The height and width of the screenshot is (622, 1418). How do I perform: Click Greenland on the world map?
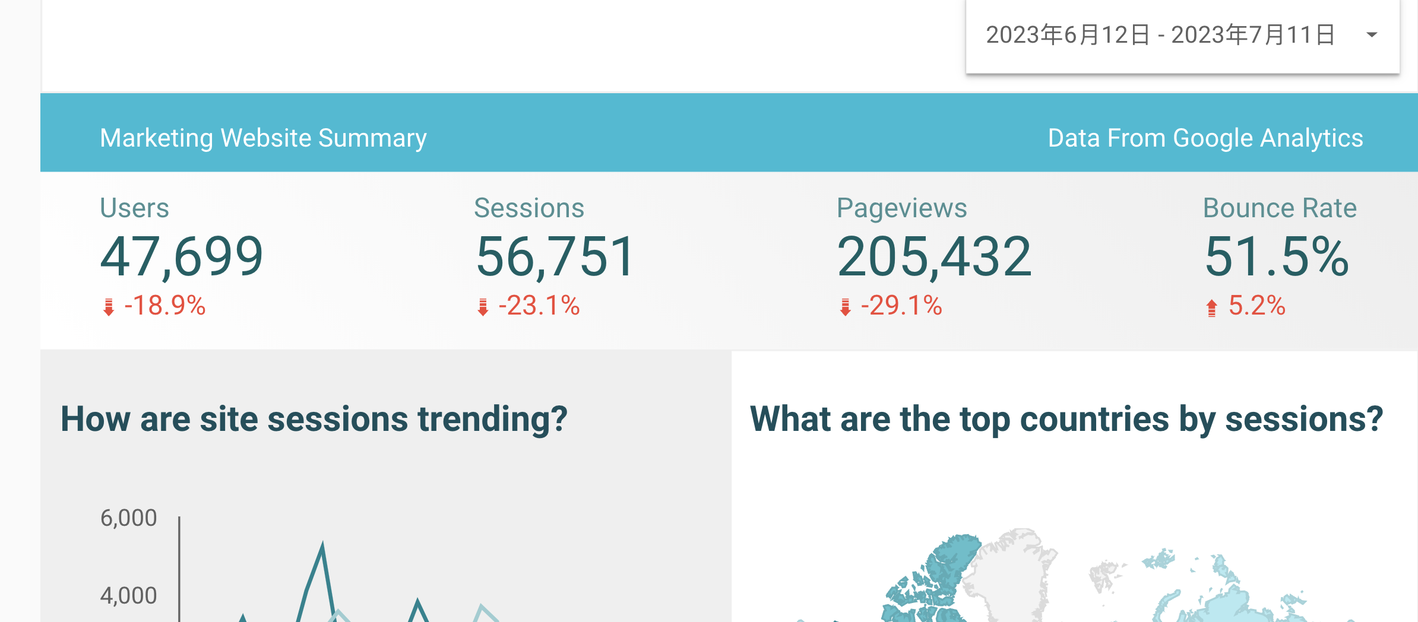tap(1009, 570)
